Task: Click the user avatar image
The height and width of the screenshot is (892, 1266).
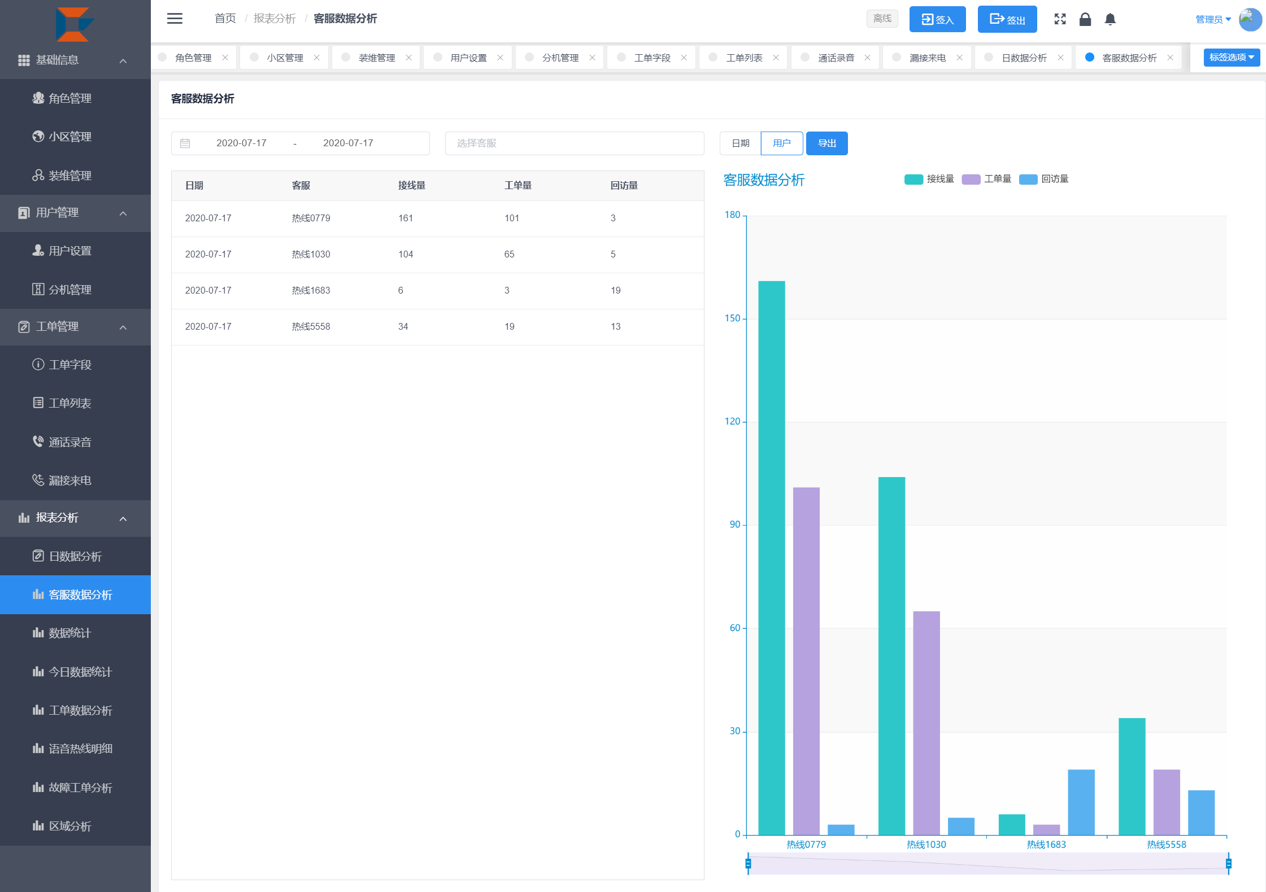Action: (1250, 19)
